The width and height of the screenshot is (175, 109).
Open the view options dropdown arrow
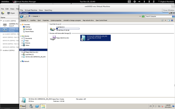165,20
